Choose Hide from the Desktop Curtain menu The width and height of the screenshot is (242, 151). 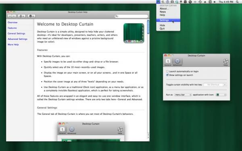click(168, 25)
